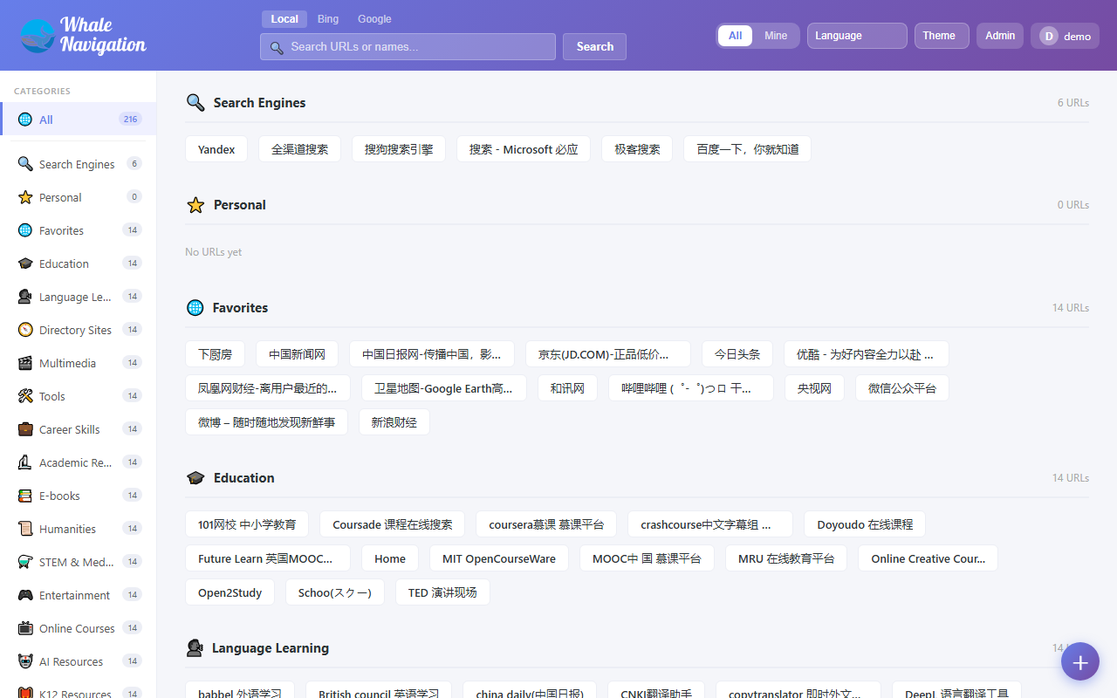The height and width of the screenshot is (698, 1117).
Task: Select the Google search tab
Action: [374, 19]
